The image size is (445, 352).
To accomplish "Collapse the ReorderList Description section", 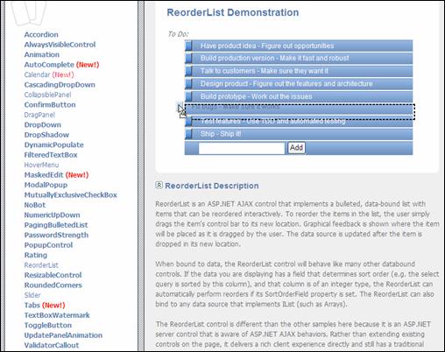I will [159, 185].
